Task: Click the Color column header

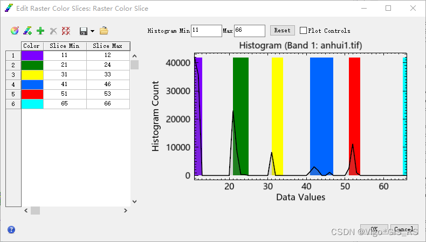Action: 32,46
